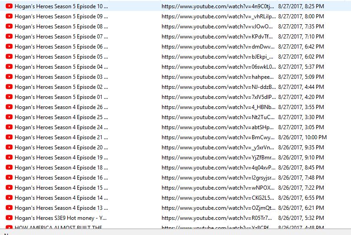Select title Hogan's Heroes Season 5 Episode 01

[x=61, y=97]
